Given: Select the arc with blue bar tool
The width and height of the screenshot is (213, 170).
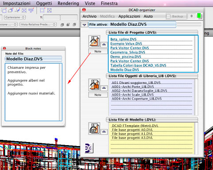Looking at the screenshot, I should click(11, 10).
